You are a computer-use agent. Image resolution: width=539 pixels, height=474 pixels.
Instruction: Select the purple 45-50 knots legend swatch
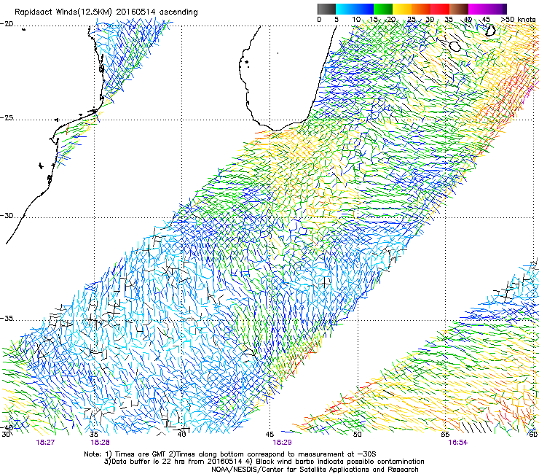pos(497,9)
